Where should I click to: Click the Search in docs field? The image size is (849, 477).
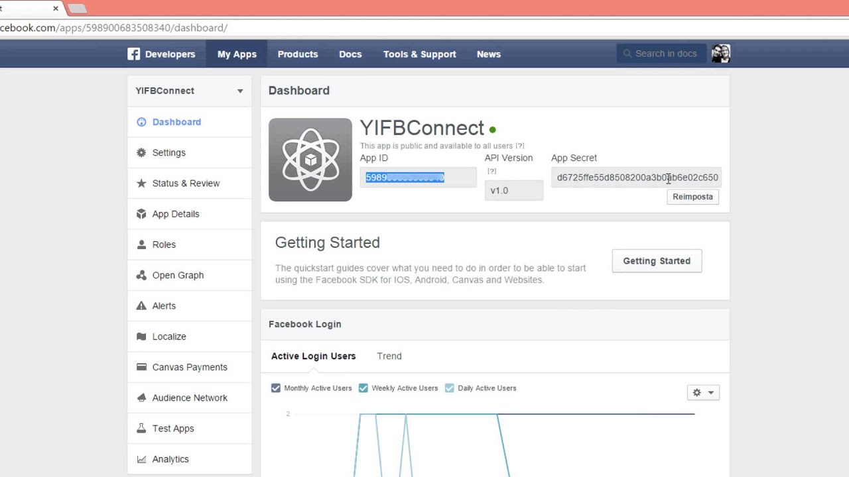pyautogui.click(x=663, y=54)
